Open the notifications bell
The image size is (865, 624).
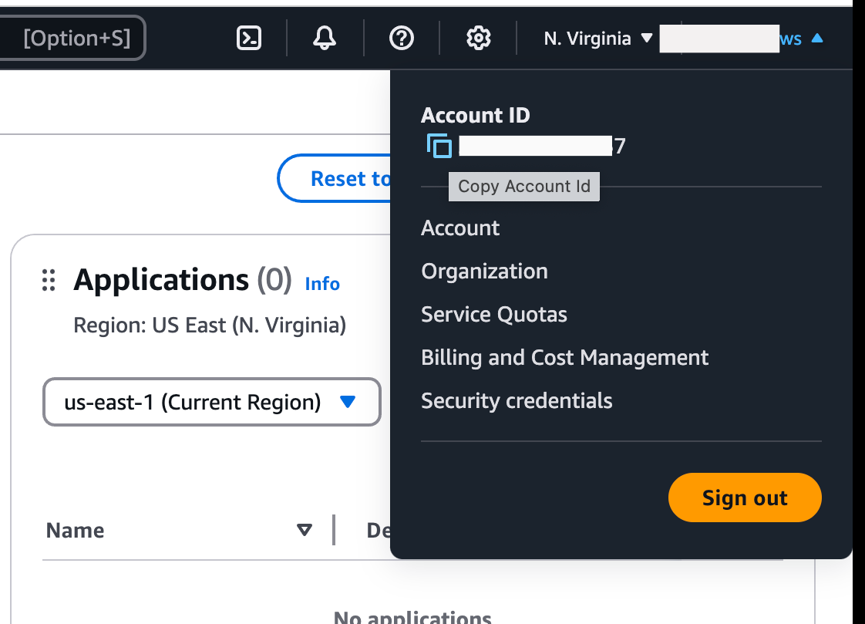[x=325, y=38]
